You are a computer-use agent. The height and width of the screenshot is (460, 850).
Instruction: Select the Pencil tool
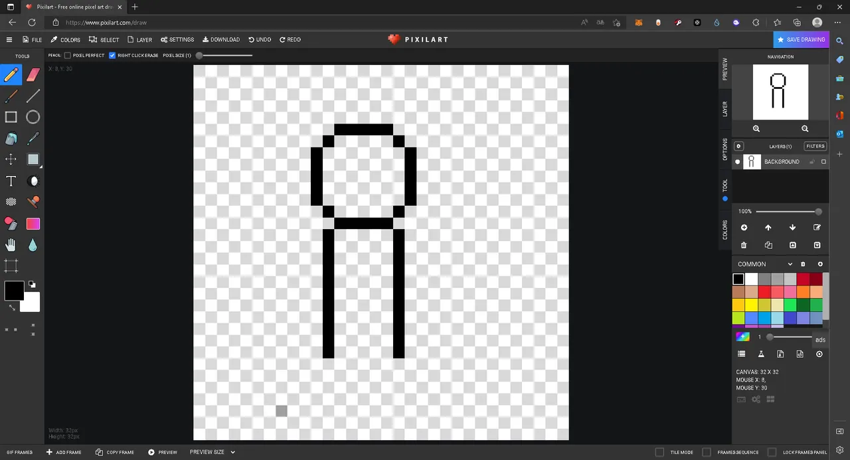coord(11,74)
